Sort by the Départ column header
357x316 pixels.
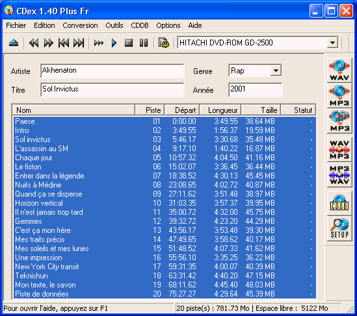tap(181, 110)
